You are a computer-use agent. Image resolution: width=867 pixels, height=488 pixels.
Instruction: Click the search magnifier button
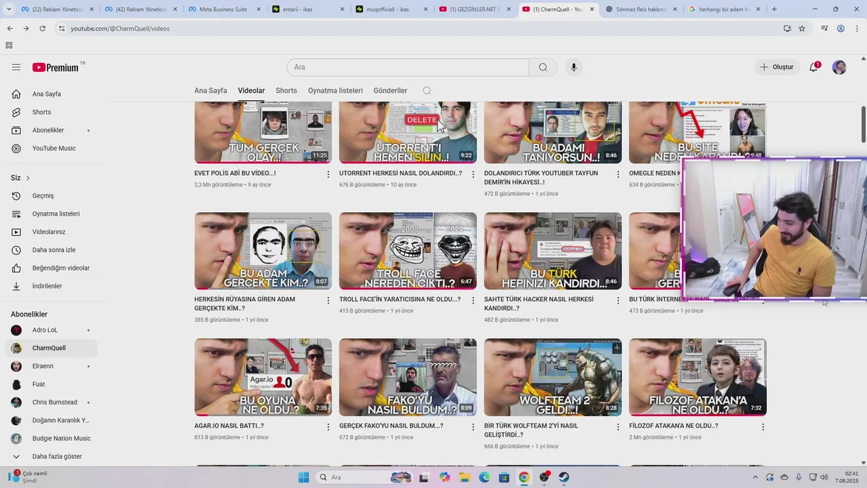pos(543,67)
